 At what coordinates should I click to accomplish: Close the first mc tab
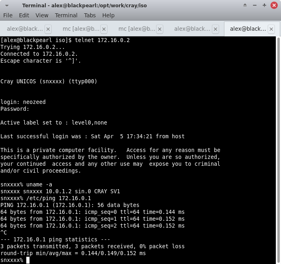tap(104, 29)
